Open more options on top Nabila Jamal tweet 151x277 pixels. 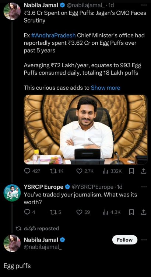pyautogui.click(x=144, y=5)
